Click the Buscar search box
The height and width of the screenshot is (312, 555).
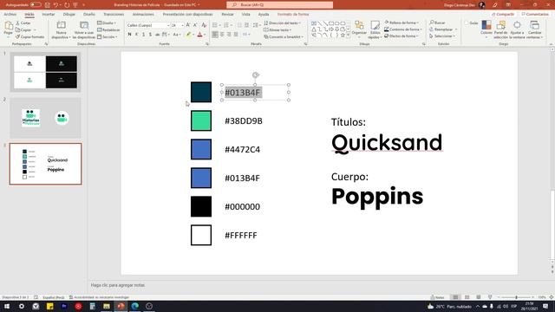click(279, 4)
